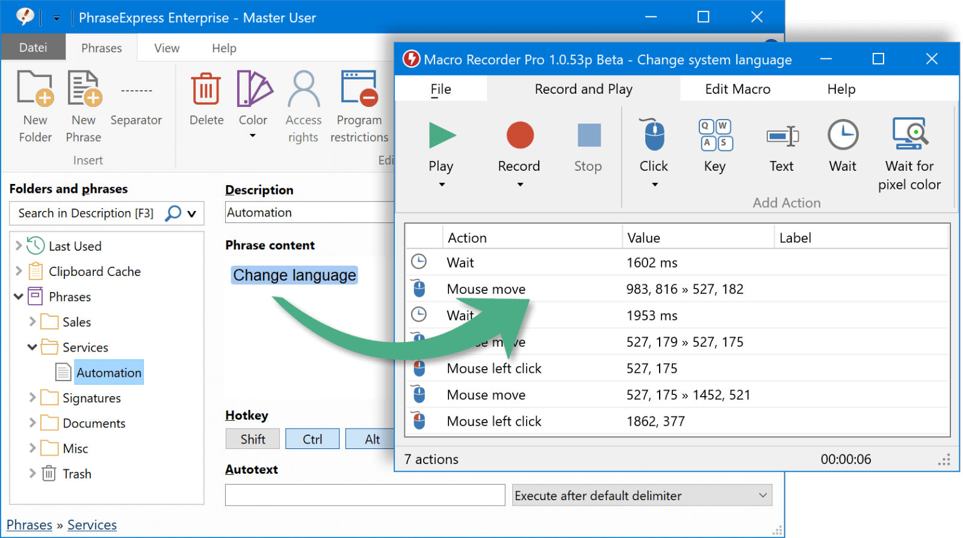
Task: Click the green Play button in Macro Recorder
Action: point(442,135)
